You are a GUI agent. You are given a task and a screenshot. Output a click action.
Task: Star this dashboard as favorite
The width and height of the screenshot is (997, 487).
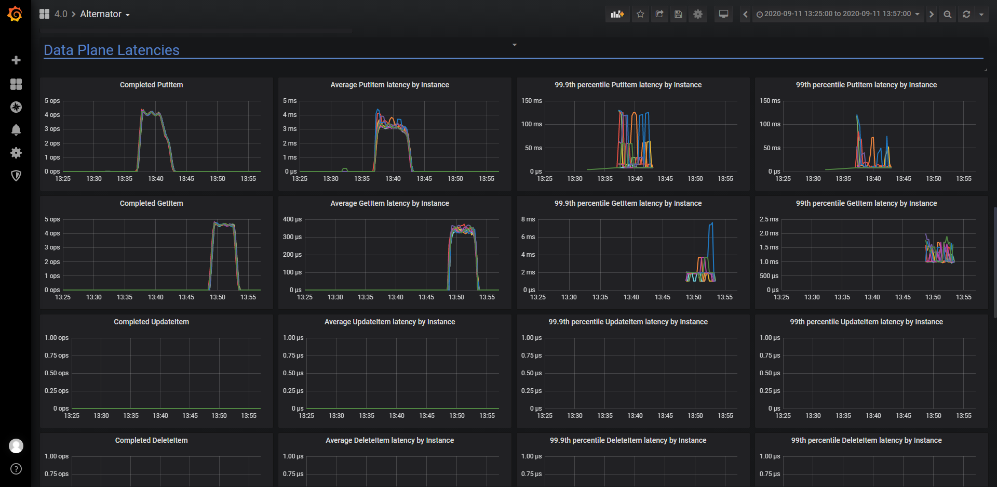tap(640, 14)
